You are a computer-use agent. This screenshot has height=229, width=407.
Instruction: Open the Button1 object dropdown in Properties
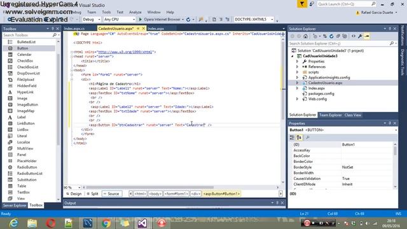(396, 130)
